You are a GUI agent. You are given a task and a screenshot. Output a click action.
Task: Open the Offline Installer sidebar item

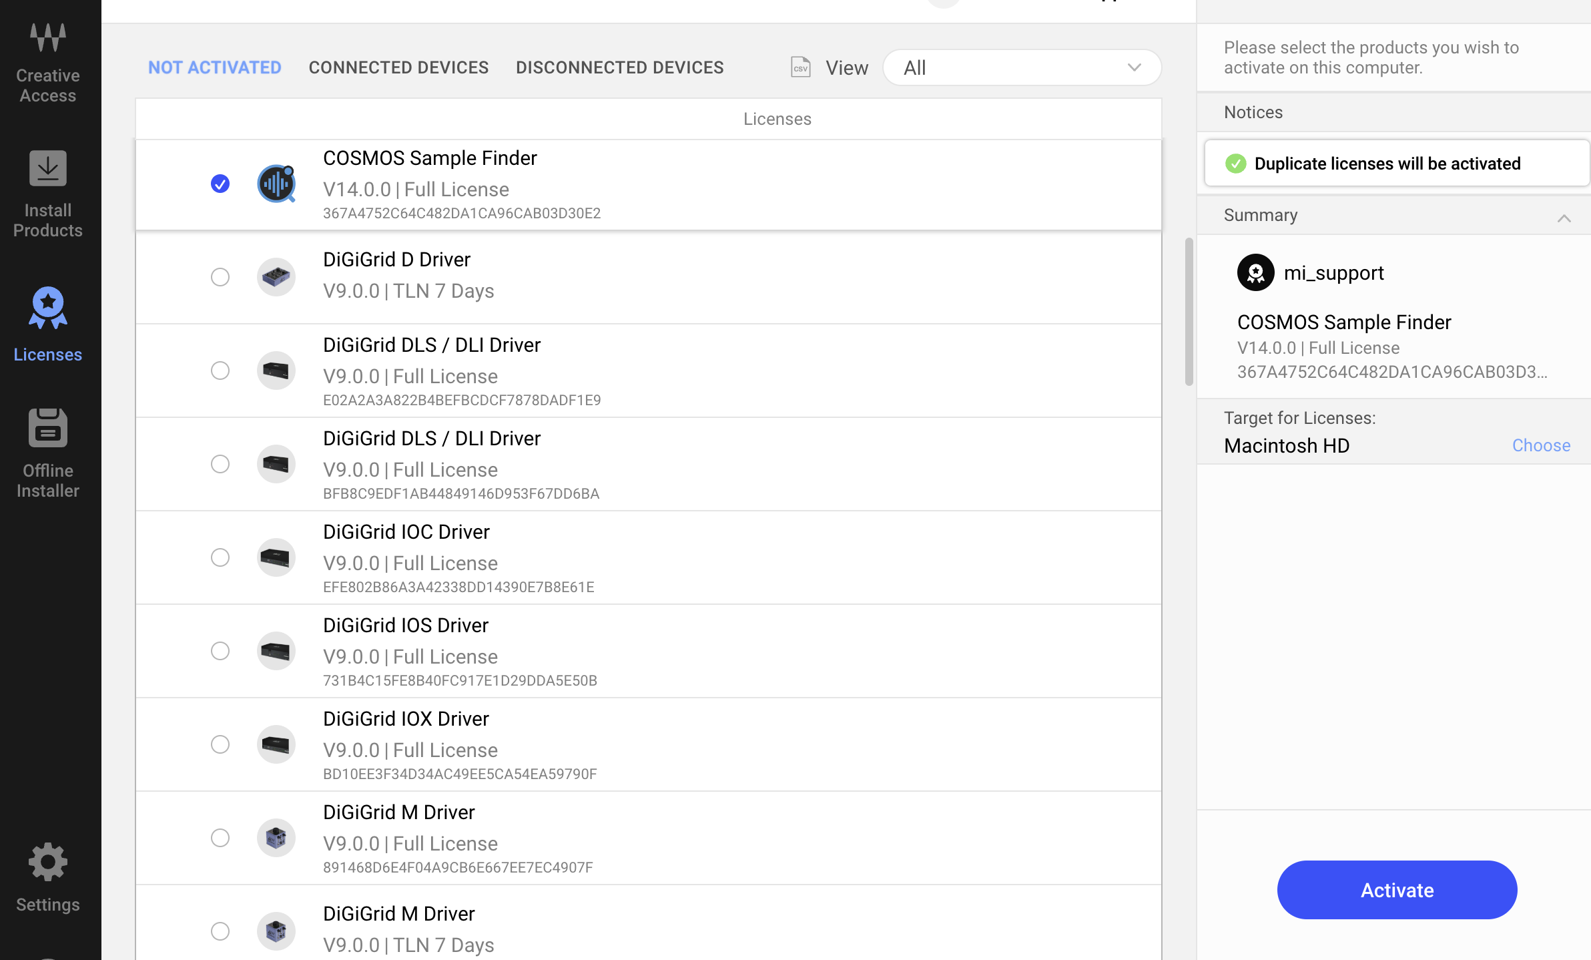(x=48, y=453)
